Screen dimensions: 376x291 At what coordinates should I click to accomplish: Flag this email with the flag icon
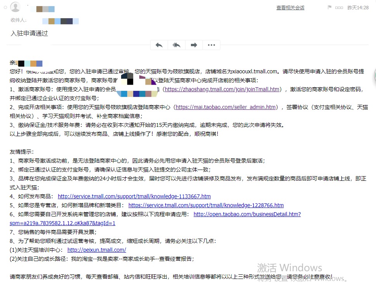(x=329, y=7)
